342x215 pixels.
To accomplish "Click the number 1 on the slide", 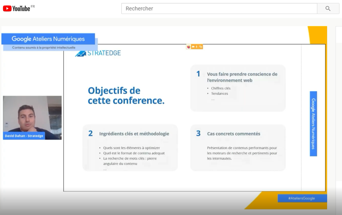I will pyautogui.click(x=198, y=74).
